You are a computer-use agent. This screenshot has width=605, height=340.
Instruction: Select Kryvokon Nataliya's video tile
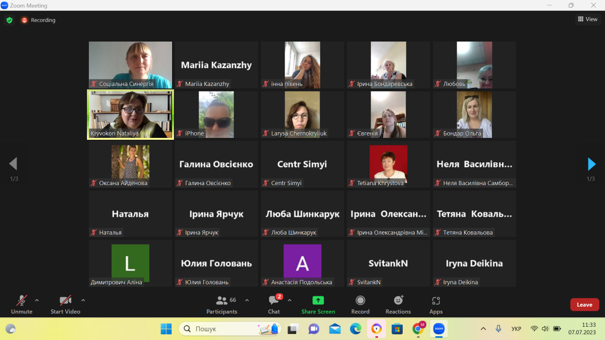(x=130, y=114)
